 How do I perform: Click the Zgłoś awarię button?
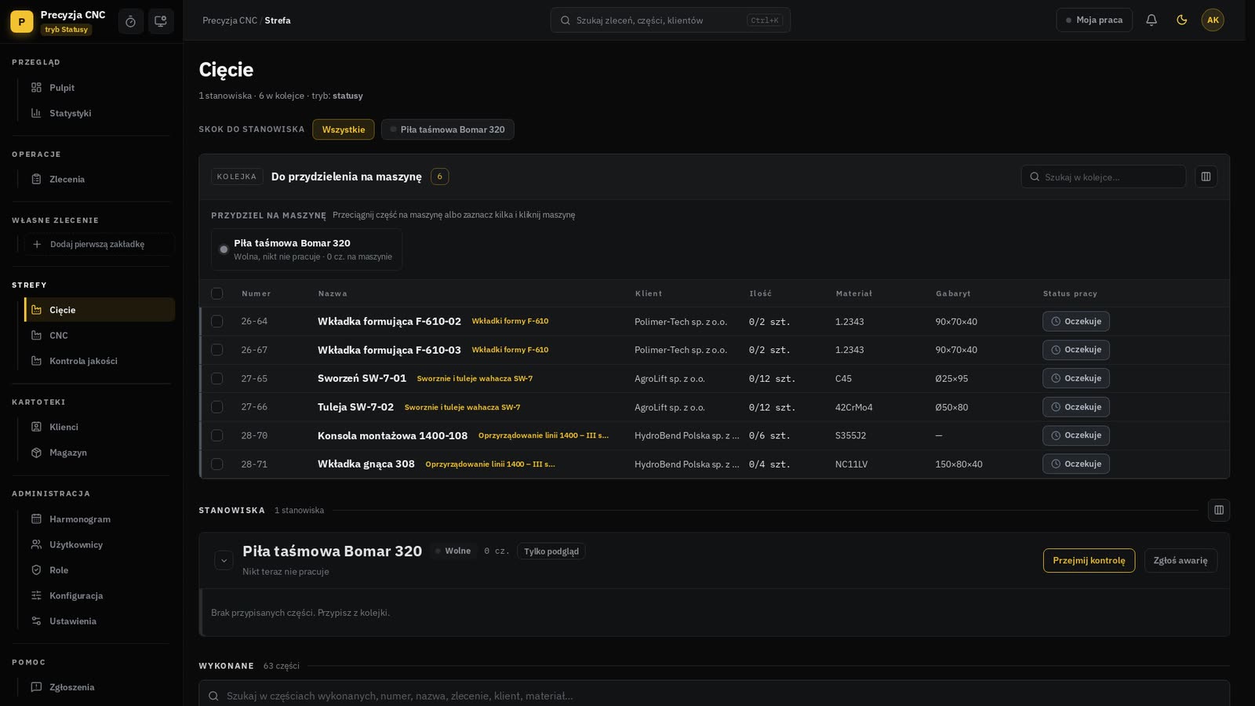[x=1180, y=560]
